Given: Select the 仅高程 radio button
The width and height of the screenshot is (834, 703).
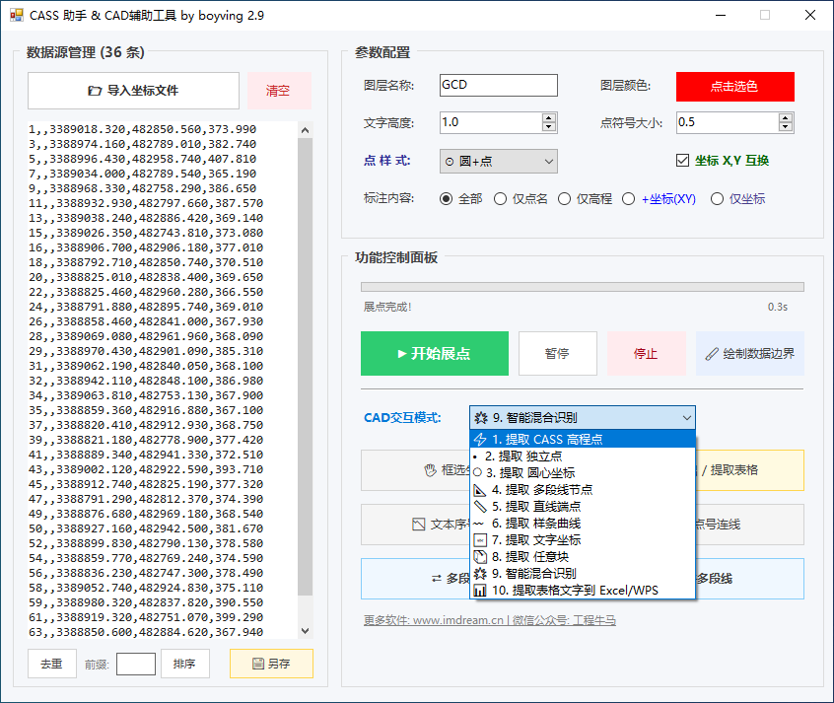Looking at the screenshot, I should coord(565,198).
